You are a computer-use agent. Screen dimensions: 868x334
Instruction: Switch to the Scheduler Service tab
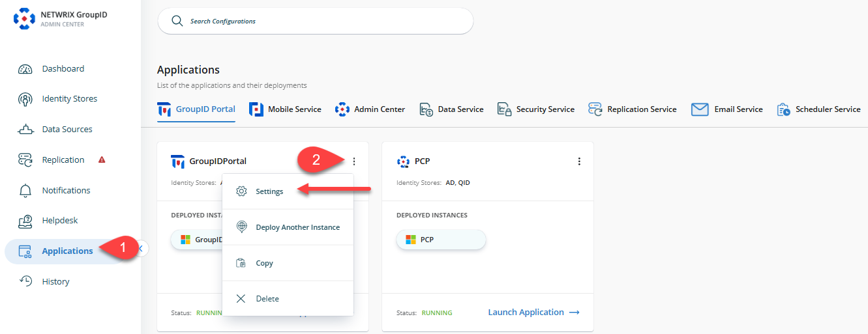pyautogui.click(x=819, y=109)
